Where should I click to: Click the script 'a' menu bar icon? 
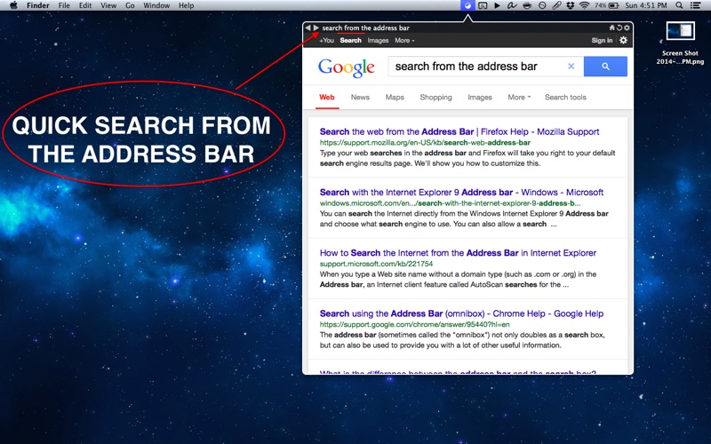tap(512, 5)
